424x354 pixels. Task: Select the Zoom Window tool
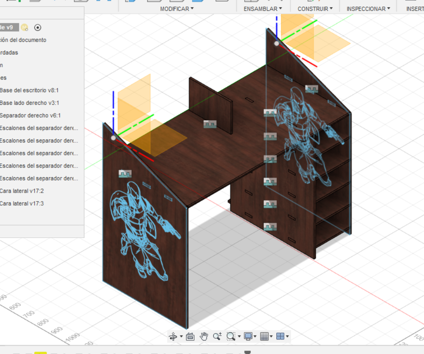[x=231, y=336]
